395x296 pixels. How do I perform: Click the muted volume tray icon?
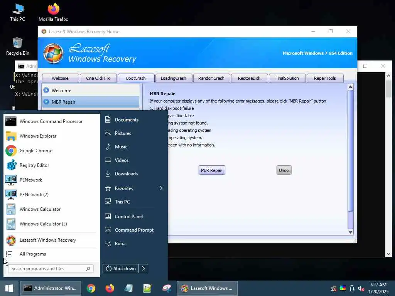[x=361, y=288]
